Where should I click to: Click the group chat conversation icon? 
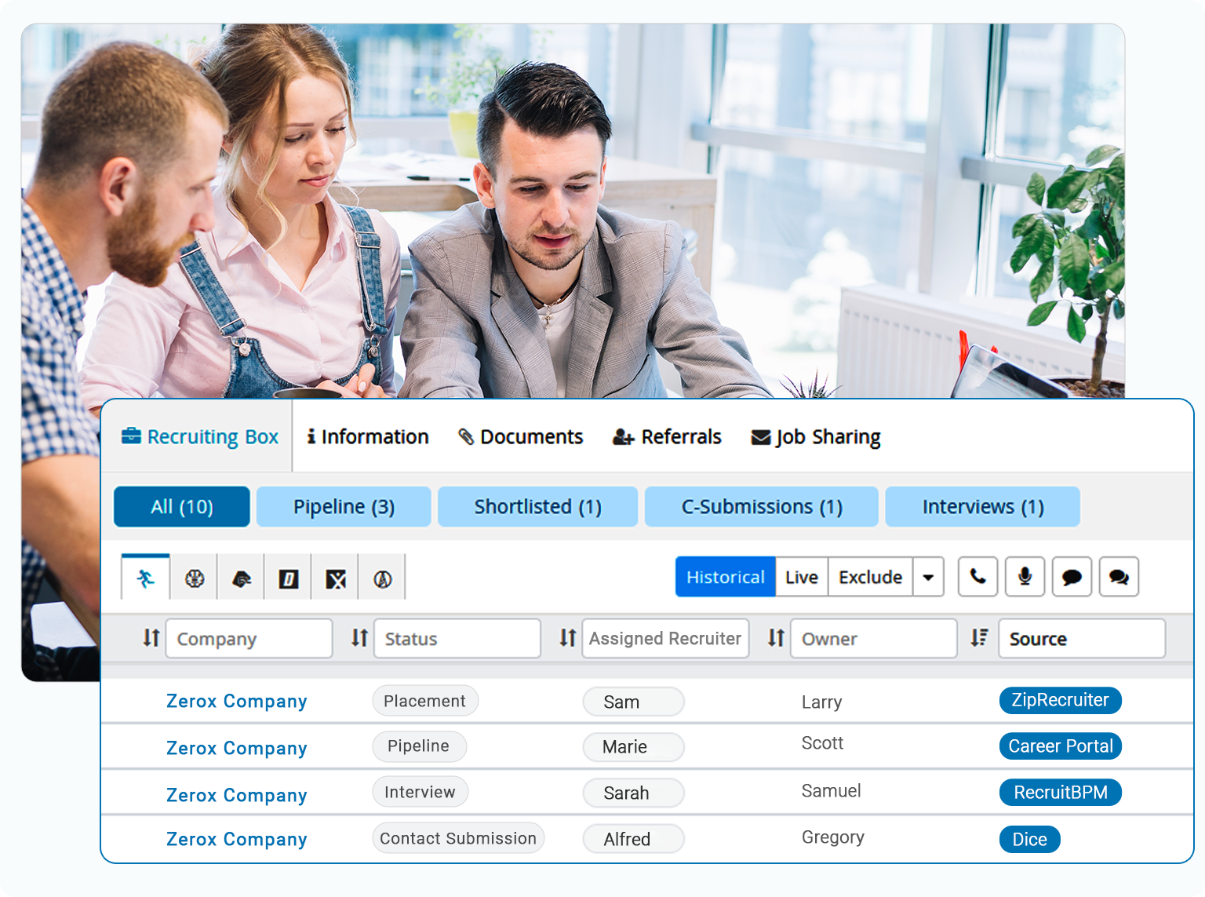tap(1119, 577)
